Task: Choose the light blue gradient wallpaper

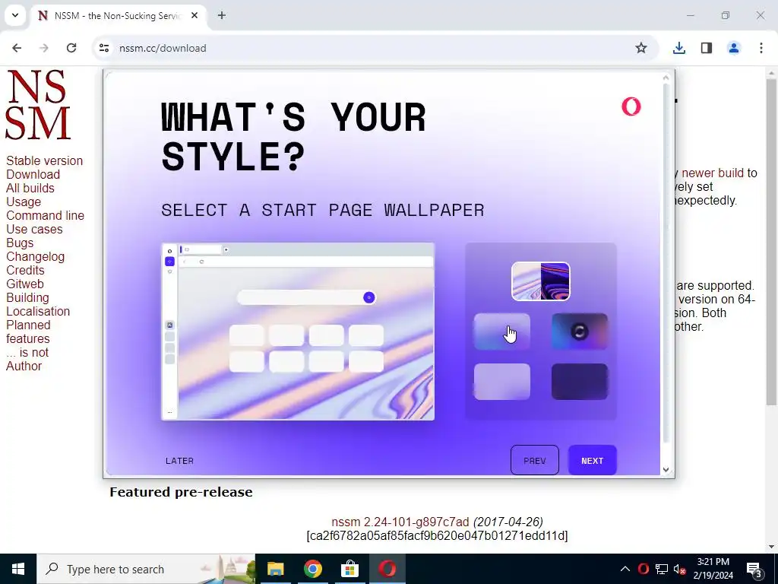Action: tap(501, 332)
